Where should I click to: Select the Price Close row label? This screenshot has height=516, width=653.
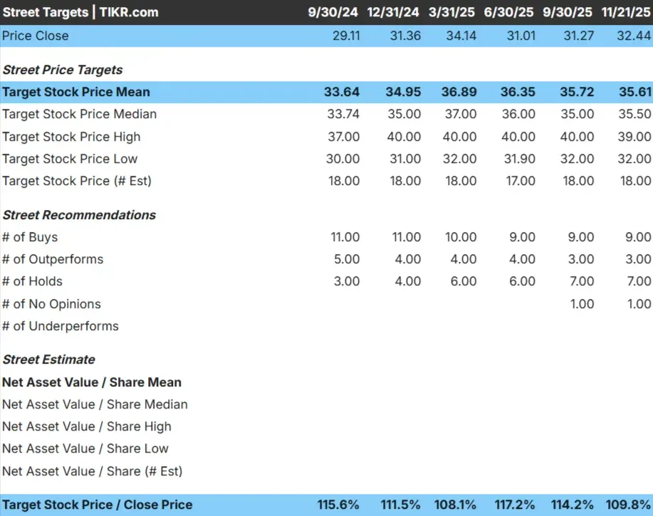coord(35,35)
